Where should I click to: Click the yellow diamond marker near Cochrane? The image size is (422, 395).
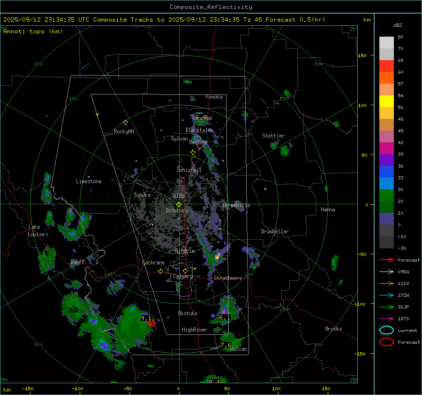[160, 271]
